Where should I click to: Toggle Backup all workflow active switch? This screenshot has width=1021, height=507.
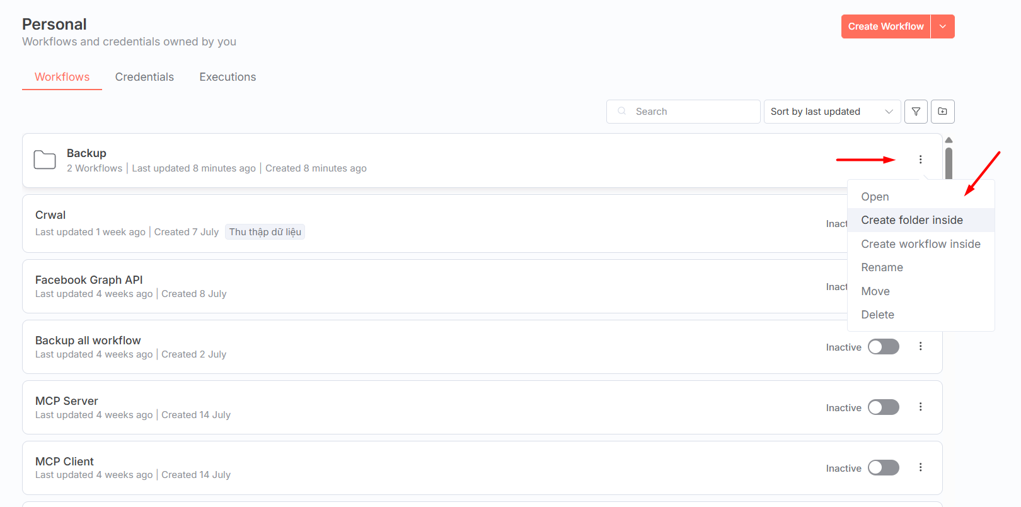[x=883, y=347]
